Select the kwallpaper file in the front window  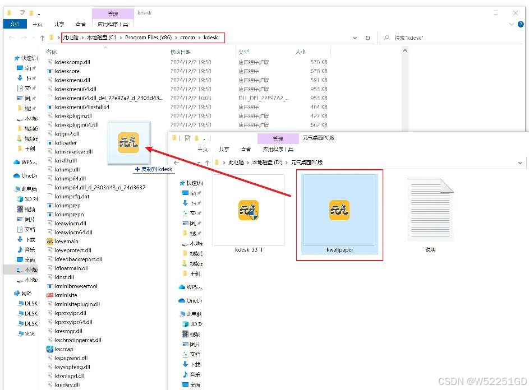click(x=339, y=214)
